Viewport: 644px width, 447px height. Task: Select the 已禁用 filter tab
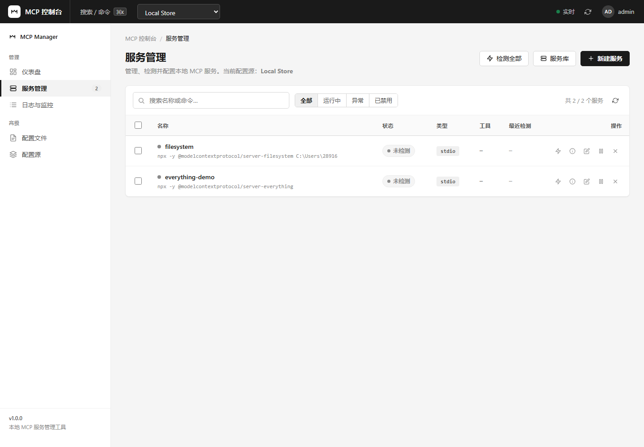(383, 101)
